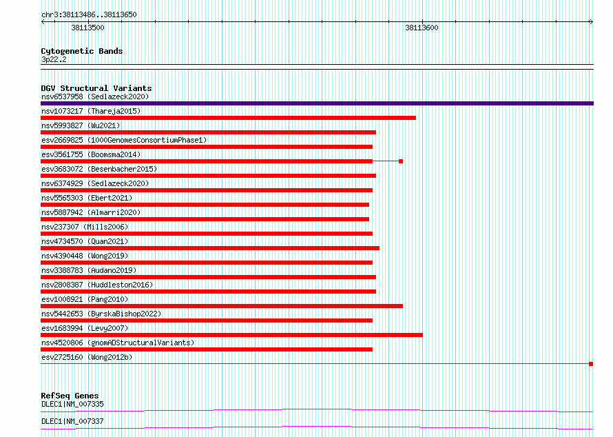Viewport: 613px width, 437px height.
Task: Select the nsv5565303 (Ebert2021) variant label
Action: coord(87,198)
